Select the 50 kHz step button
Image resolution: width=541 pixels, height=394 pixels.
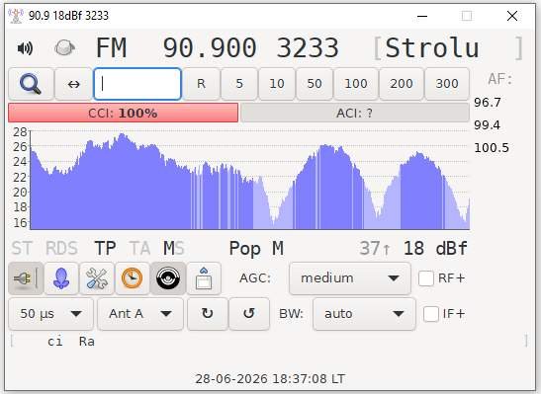315,84
